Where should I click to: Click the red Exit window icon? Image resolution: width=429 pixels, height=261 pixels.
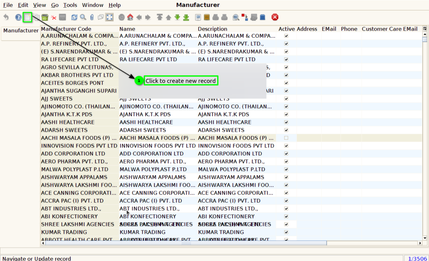click(275, 17)
